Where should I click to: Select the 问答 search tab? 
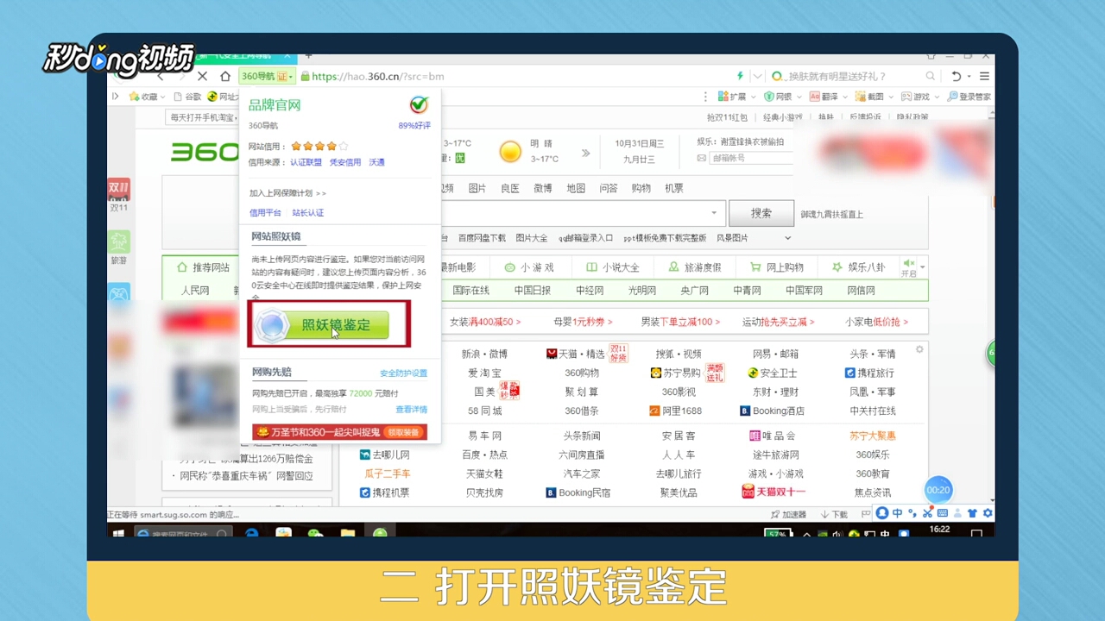(x=609, y=188)
